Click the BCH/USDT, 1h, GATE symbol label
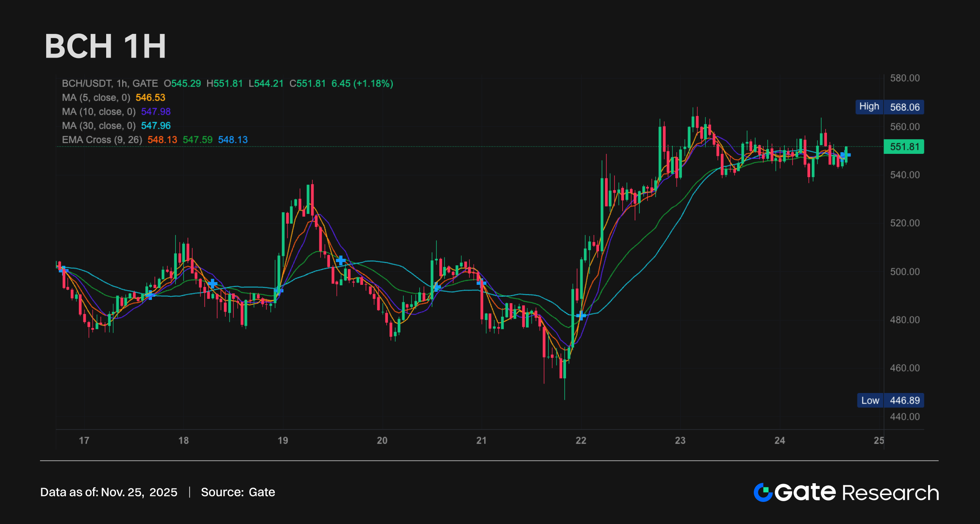Image resolution: width=980 pixels, height=524 pixels. tap(110, 83)
